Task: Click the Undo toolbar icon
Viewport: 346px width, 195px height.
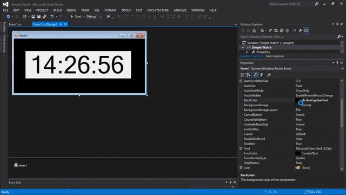Action: click(52, 17)
